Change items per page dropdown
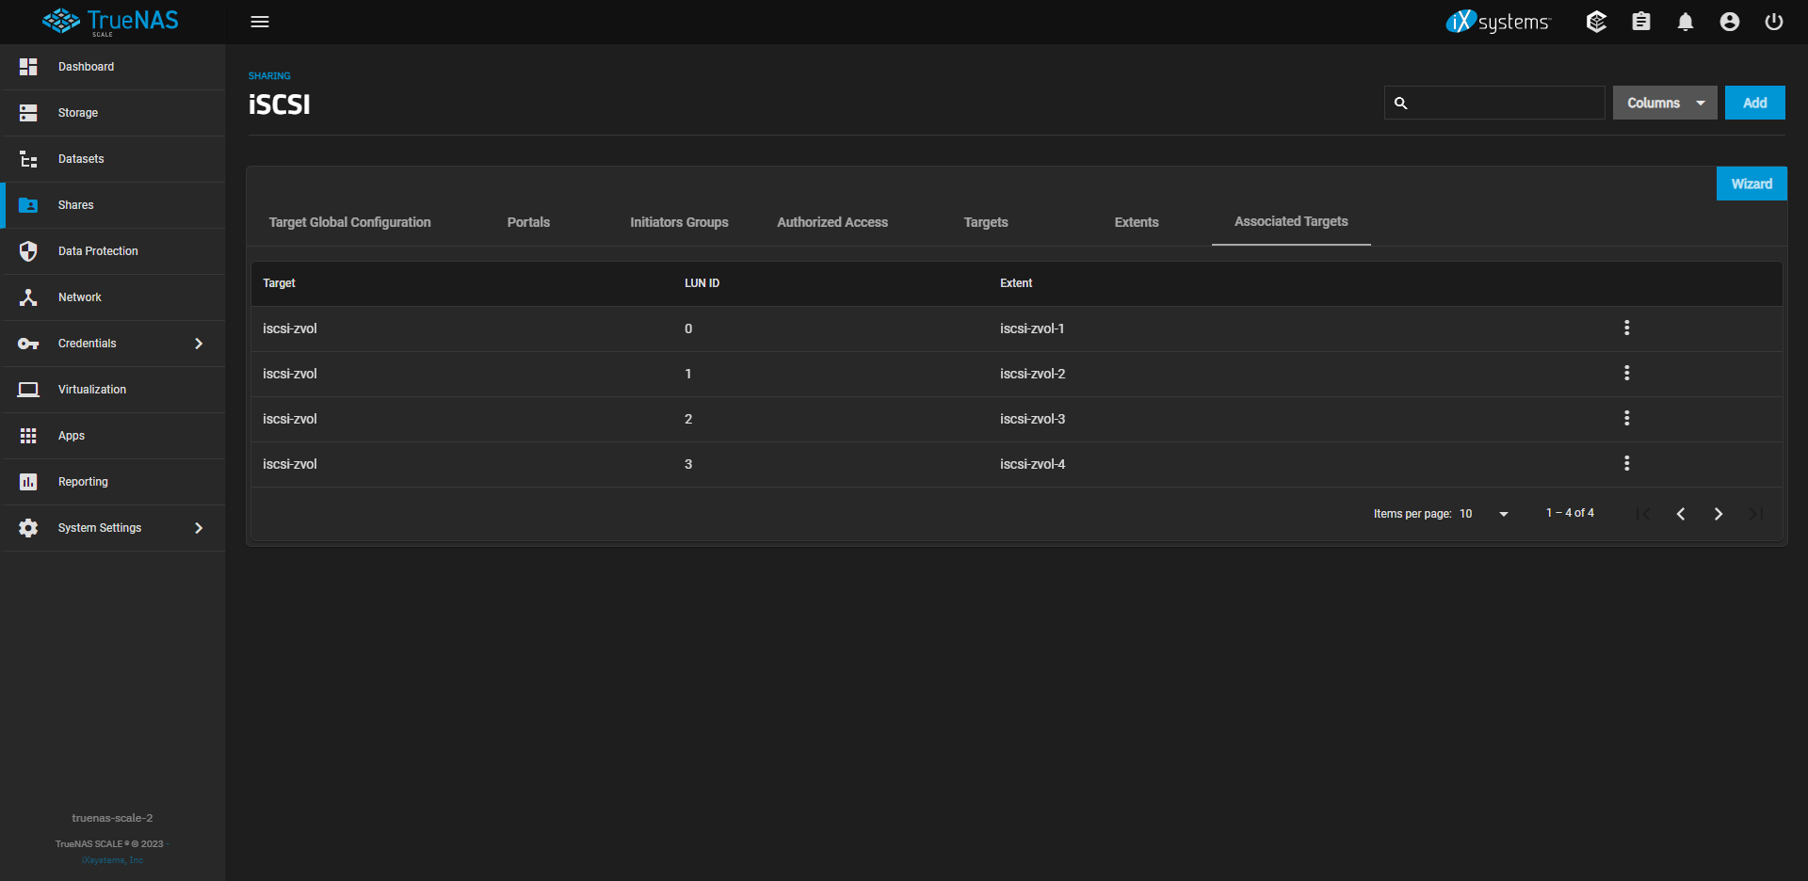This screenshot has width=1808, height=881. 1484,514
